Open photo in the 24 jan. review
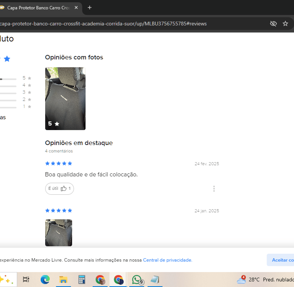Image resolution: width=294 pixels, height=287 pixels. [59, 233]
